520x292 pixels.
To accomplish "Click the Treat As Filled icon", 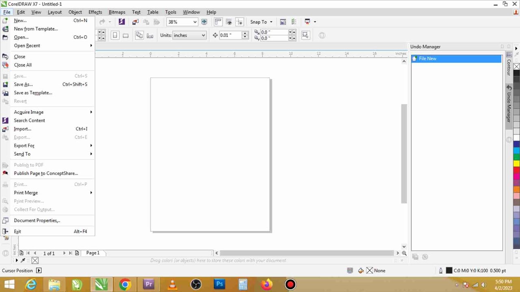I will click(x=305, y=35).
